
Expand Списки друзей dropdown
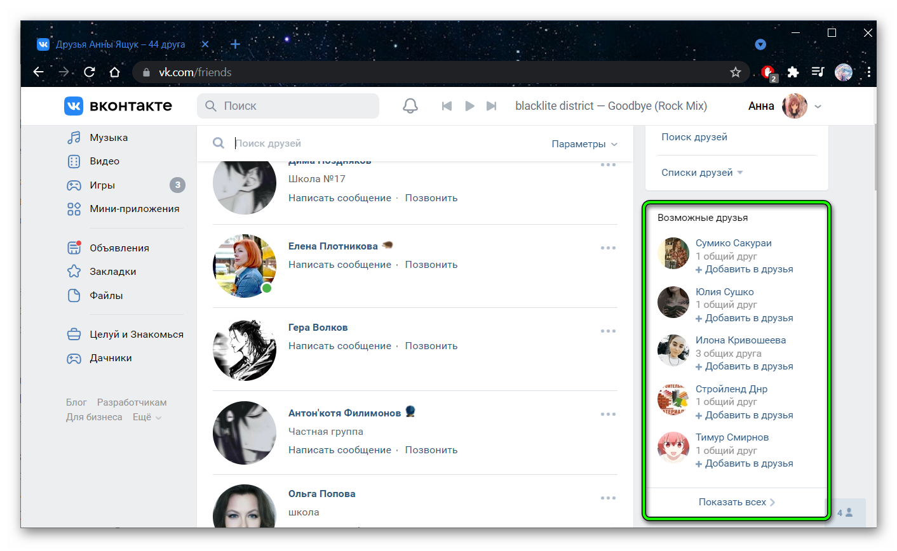702,173
